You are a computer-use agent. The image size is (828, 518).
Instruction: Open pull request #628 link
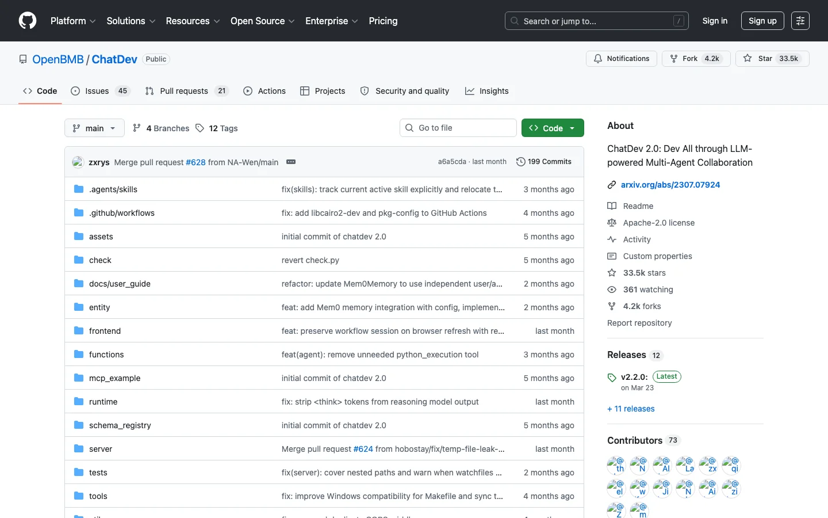tap(195, 162)
